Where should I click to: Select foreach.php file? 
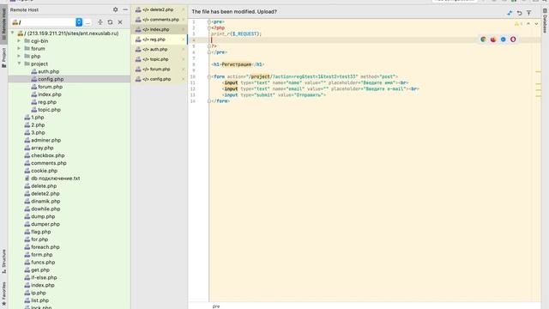[x=42, y=247]
